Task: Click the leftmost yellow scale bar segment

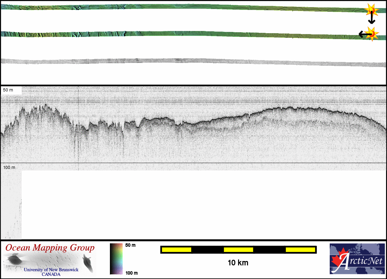Action: tap(176, 250)
